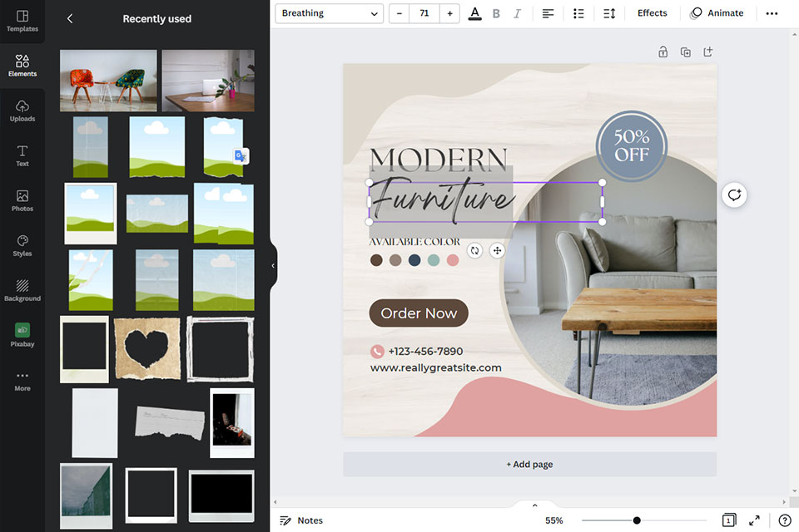Duplicate the page
The height and width of the screenshot is (532, 799).
tap(685, 52)
